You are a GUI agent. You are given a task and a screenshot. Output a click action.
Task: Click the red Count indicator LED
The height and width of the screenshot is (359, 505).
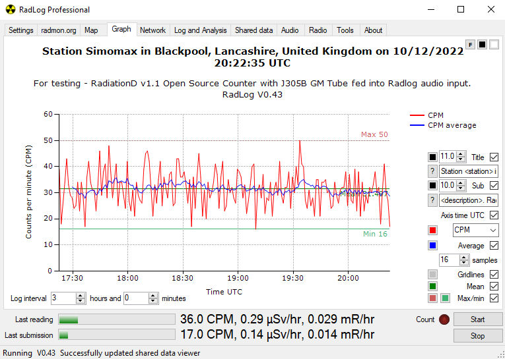pos(444,319)
